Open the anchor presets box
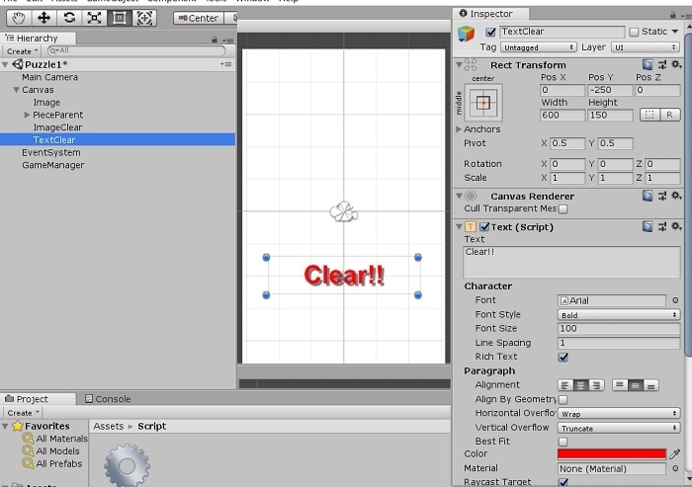The width and height of the screenshot is (692, 487). click(483, 103)
